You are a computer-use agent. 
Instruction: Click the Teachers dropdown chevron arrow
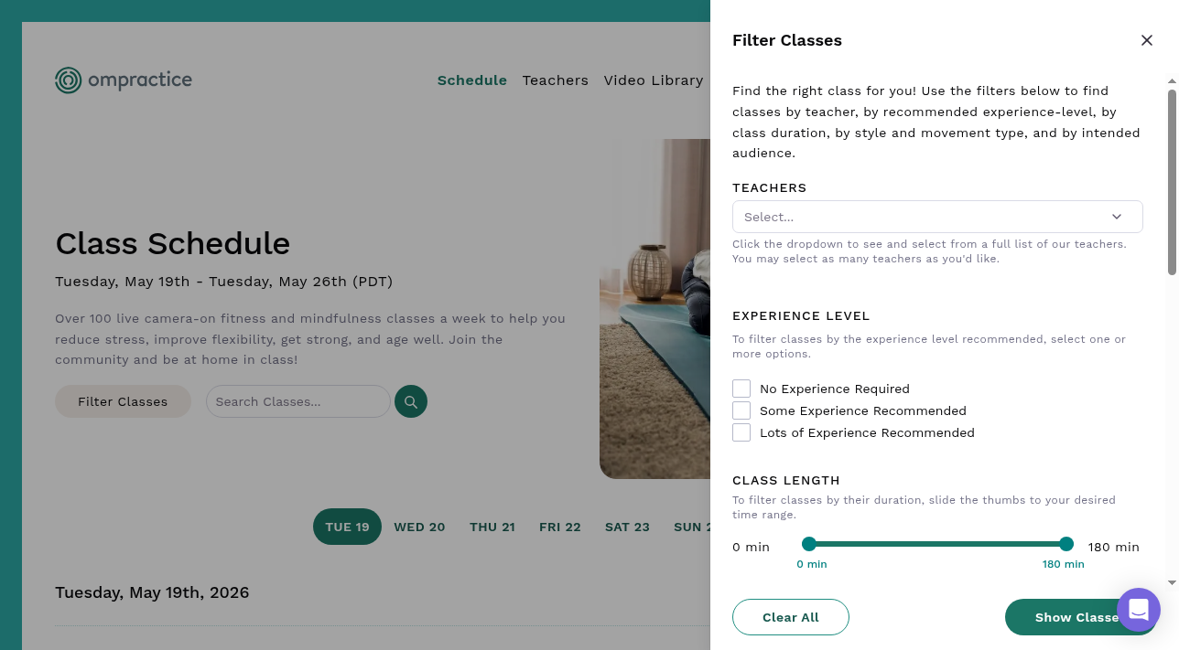1117,217
